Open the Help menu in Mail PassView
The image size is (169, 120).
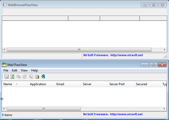pos(34,70)
